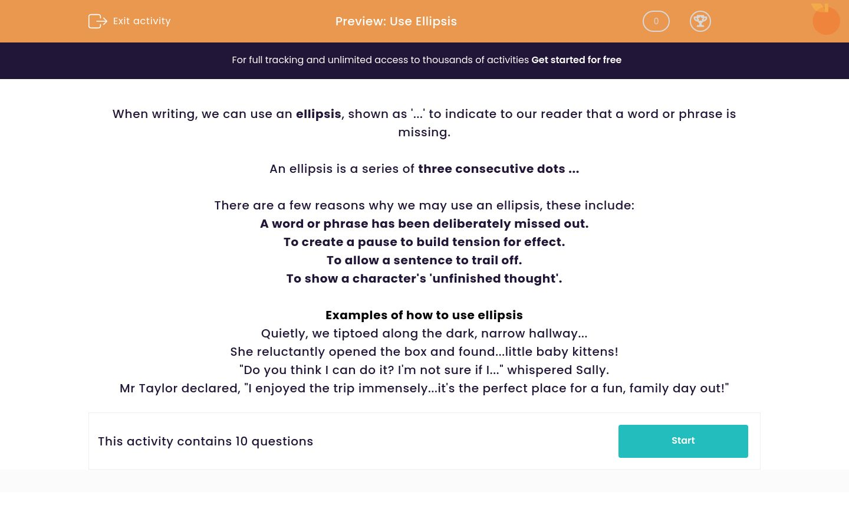Click the orange fruit logo icon
The height and width of the screenshot is (531, 849).
click(825, 20)
